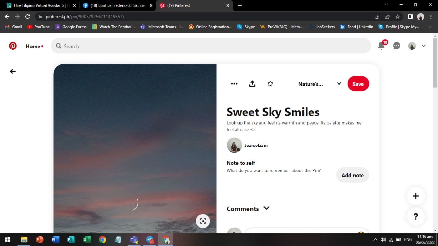Open PowerPoint from taskbar
Viewport: 438px width, 246px height.
(x=40, y=239)
